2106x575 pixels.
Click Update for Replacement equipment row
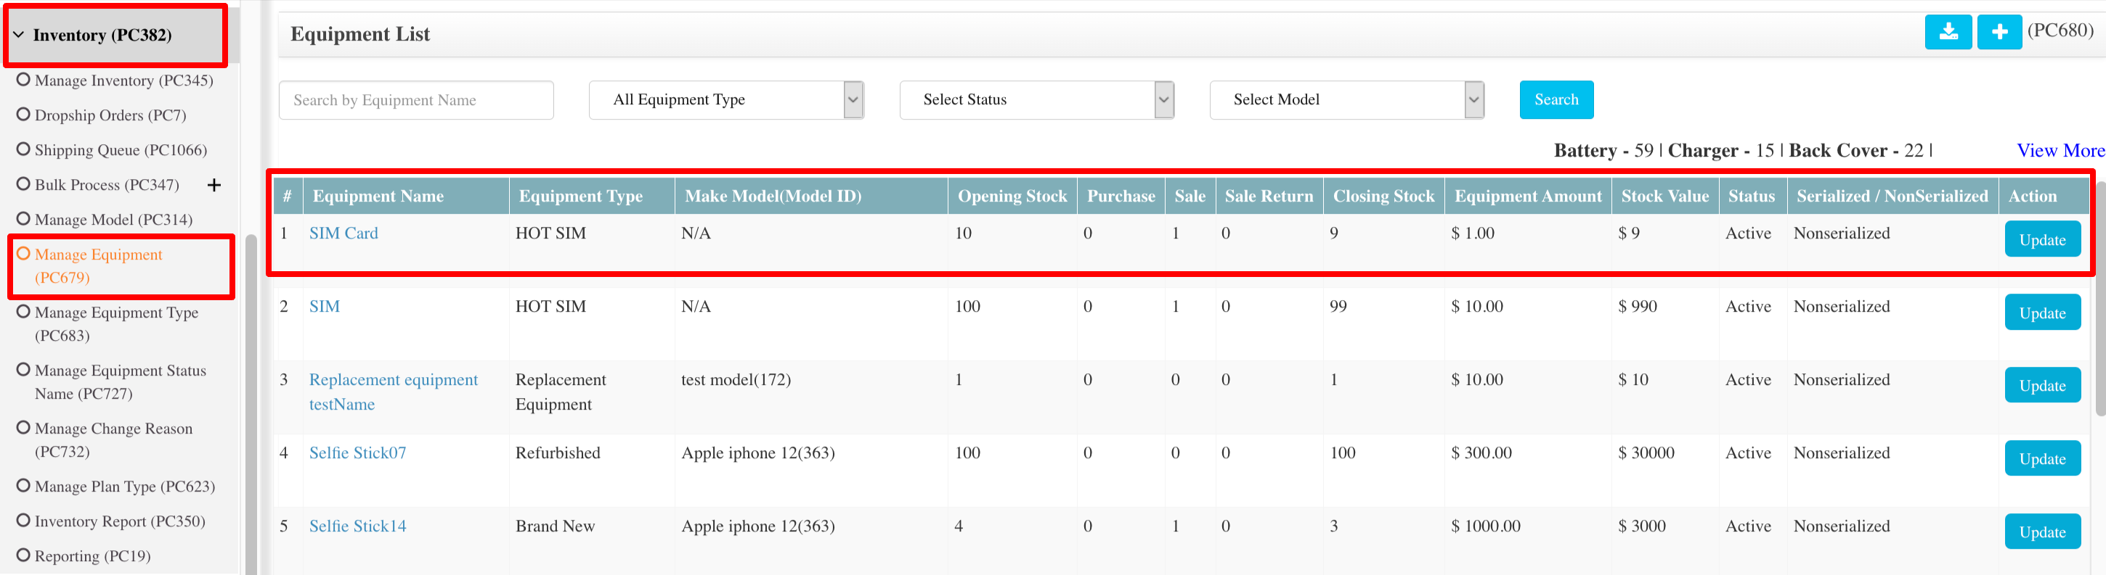[2042, 386]
